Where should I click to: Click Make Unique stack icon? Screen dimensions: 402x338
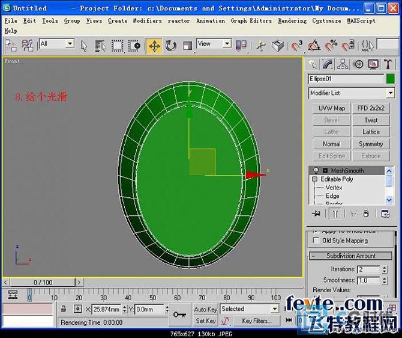click(x=353, y=214)
